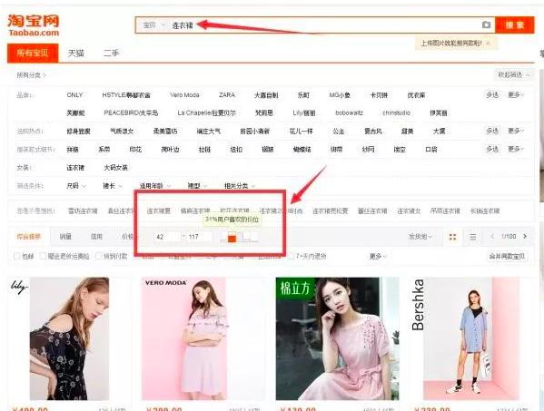This screenshot has width=544, height=411.
Task: Open the Lily black floral dress product
Action: [x=69, y=338]
